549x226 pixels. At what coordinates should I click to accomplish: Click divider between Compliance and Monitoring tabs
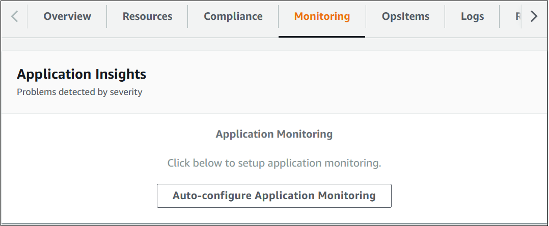pyautogui.click(x=279, y=17)
